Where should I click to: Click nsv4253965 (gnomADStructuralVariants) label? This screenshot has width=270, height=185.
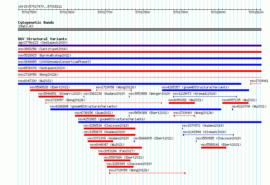[x=112, y=119]
